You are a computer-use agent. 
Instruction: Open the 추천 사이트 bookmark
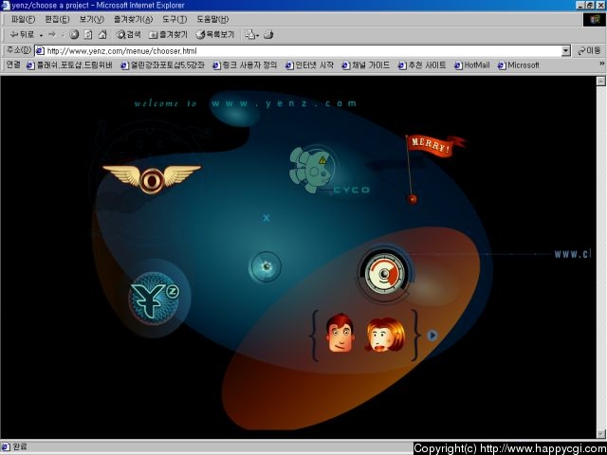[x=422, y=65]
